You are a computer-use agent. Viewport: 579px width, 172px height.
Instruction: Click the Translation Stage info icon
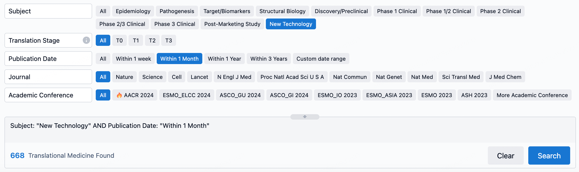(86, 40)
